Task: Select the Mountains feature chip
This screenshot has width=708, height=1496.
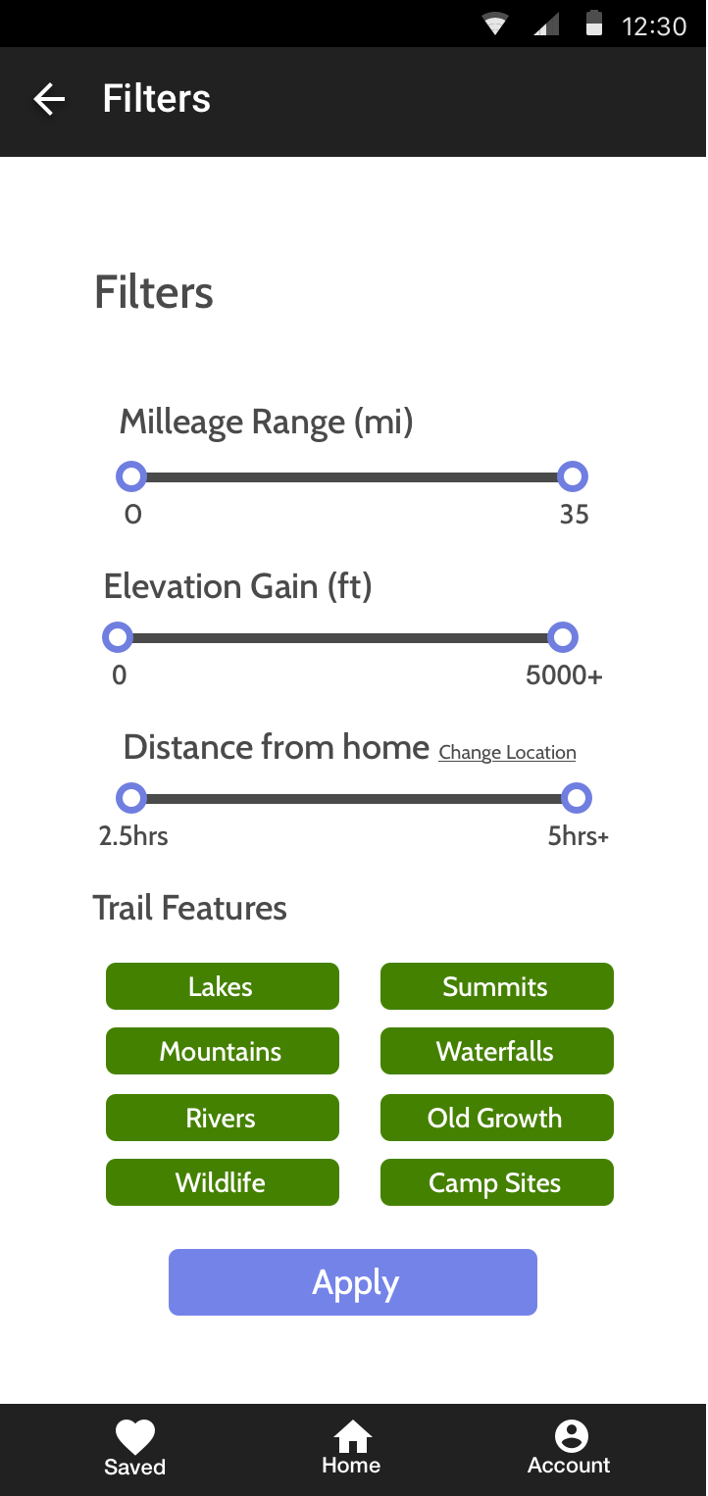Action: pyautogui.click(x=223, y=1051)
